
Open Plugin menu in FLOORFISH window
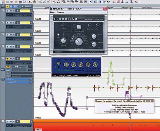click(x=53, y=12)
